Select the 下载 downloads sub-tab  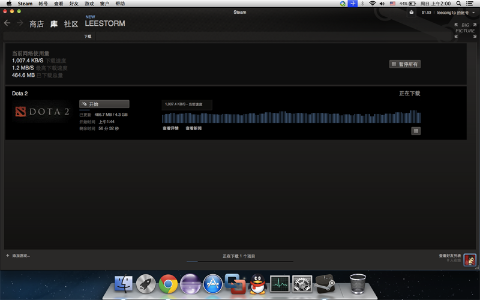click(88, 37)
